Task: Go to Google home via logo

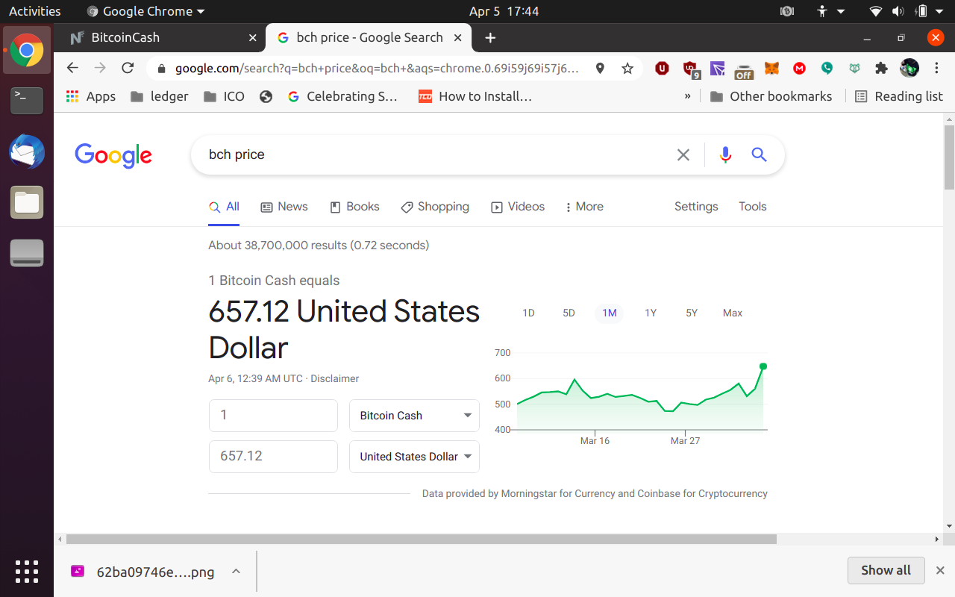Action: (x=113, y=155)
